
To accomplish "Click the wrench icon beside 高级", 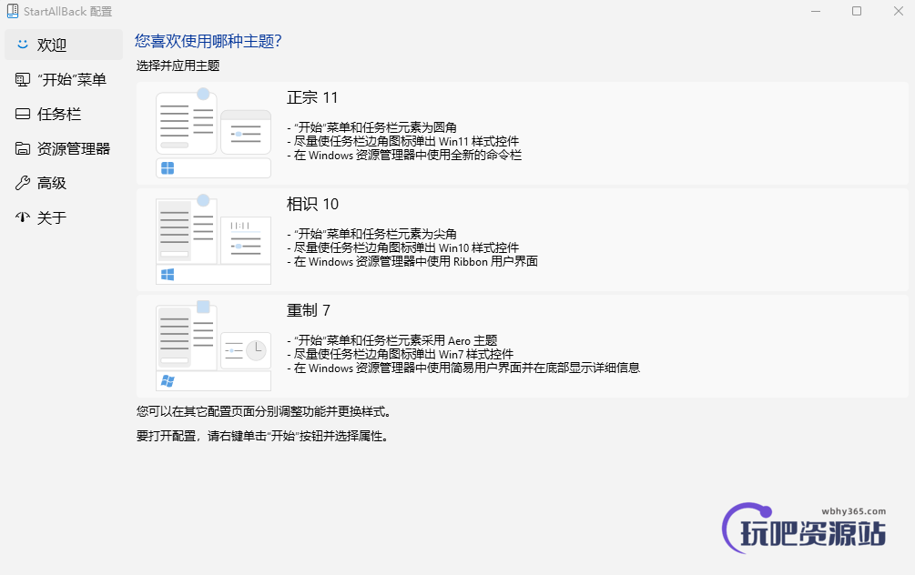I will (23, 183).
